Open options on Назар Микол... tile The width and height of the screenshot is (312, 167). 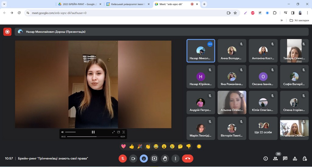pos(210,44)
